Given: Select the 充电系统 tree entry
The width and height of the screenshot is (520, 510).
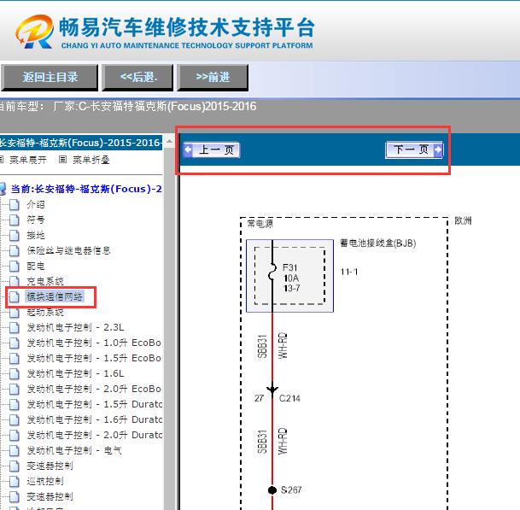Looking at the screenshot, I should click(x=45, y=281).
